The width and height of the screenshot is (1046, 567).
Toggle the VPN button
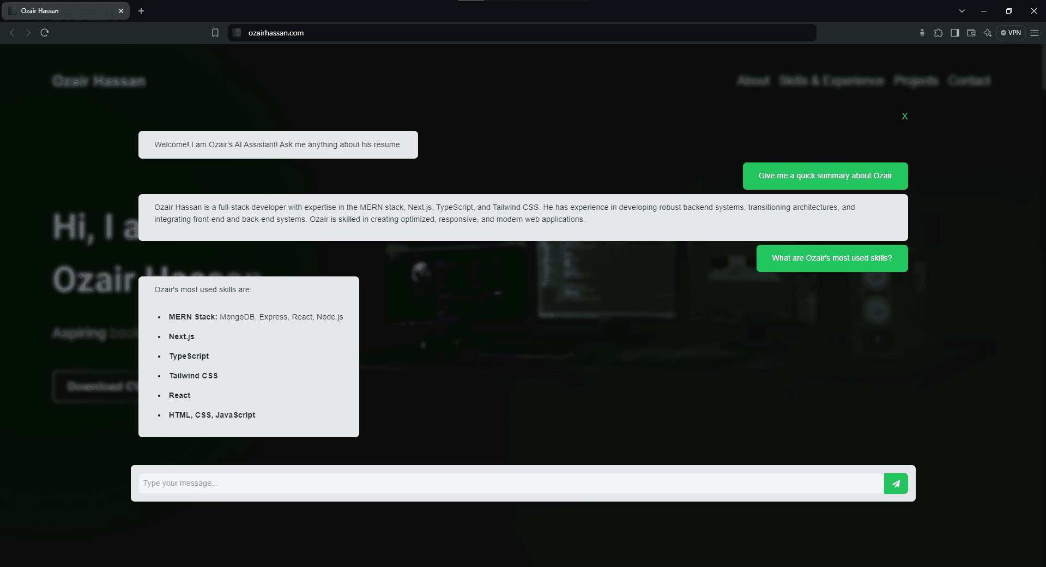pos(1011,33)
